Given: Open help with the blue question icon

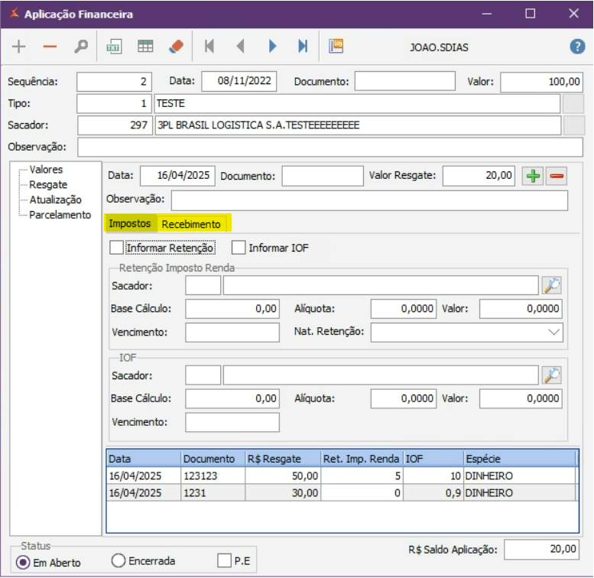Looking at the screenshot, I should coord(577,47).
